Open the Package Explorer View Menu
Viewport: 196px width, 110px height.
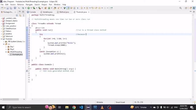click(24, 16)
